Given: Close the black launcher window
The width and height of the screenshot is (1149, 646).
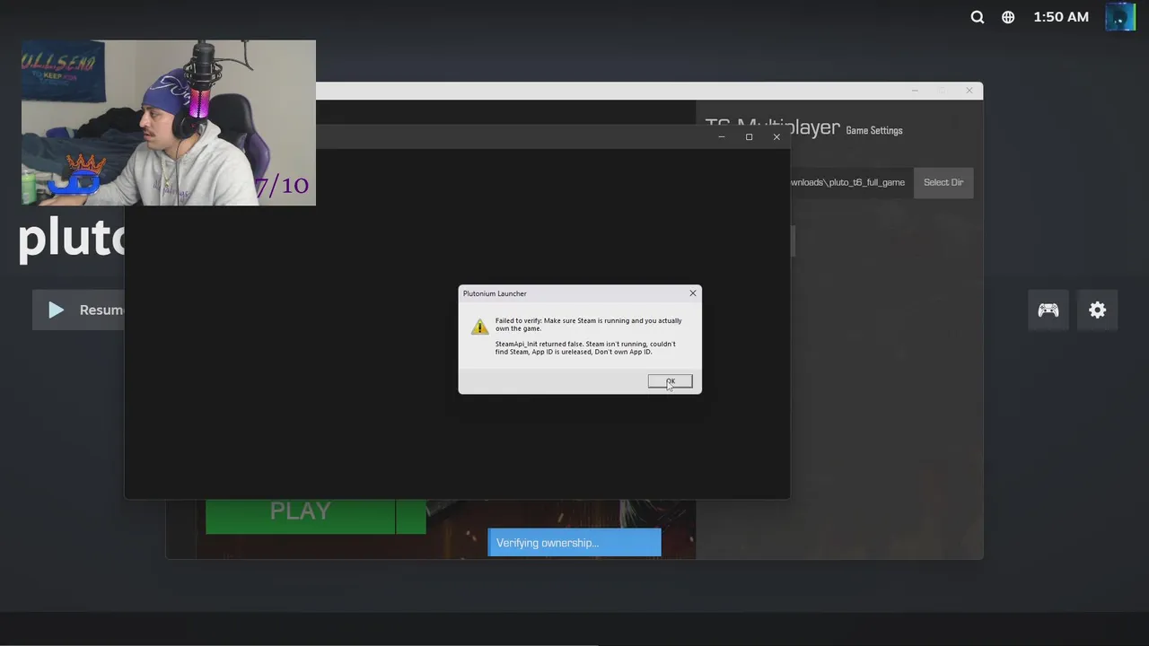Looking at the screenshot, I should [x=776, y=137].
